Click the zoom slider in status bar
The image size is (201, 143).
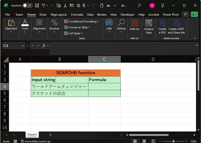[173, 141]
